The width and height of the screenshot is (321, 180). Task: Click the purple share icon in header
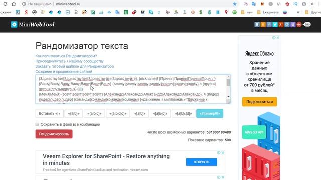pos(293,24)
